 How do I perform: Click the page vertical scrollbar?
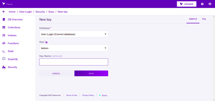[x=214, y=58]
